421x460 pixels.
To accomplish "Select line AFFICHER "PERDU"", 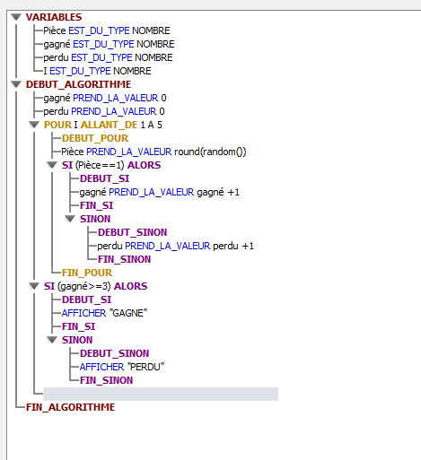I will point(122,367).
